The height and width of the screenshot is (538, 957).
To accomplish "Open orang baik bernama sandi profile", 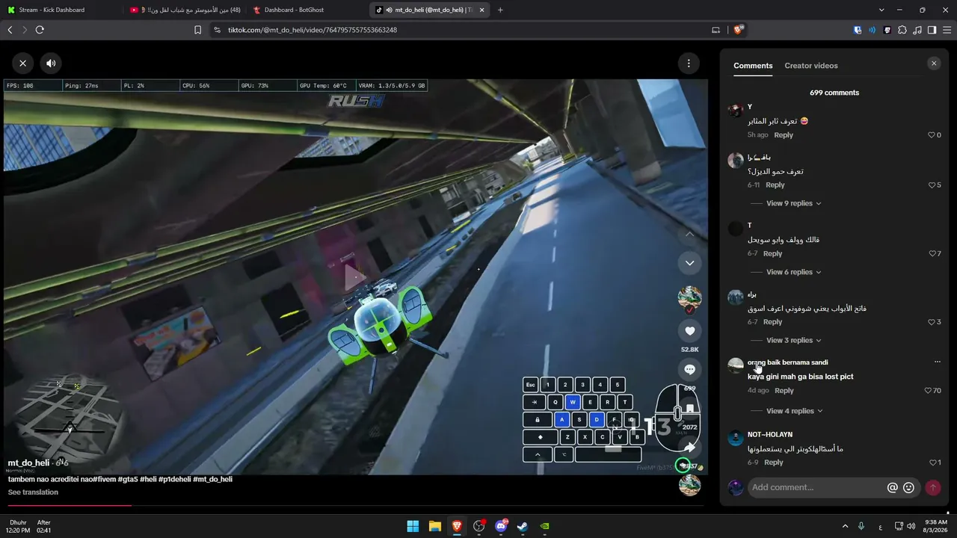I will pos(787,362).
